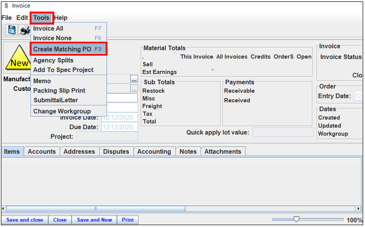Click the Est Earnings label
Viewport: 365px width, 227px height.
click(x=160, y=72)
